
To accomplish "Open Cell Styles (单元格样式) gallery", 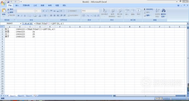I will point(120,13).
